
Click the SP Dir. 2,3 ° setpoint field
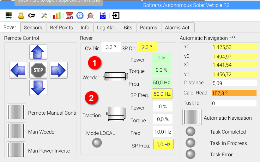pyautogui.click(x=147, y=47)
